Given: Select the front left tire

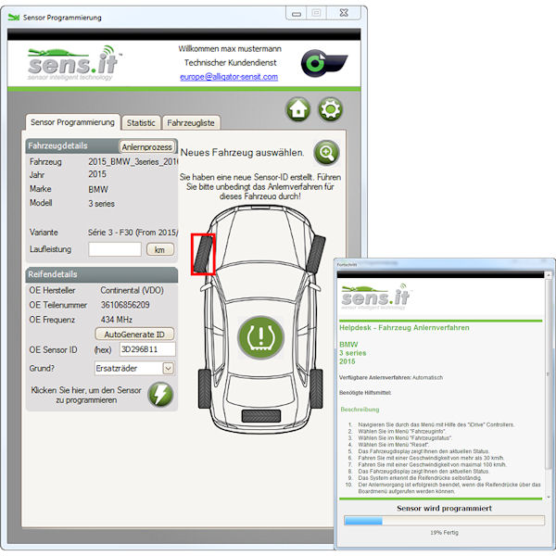Looking at the screenshot, I should click(x=203, y=254).
